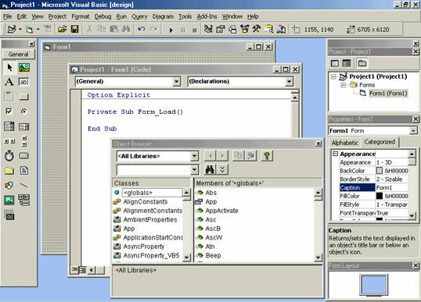This screenshot has width=421, height=302.
Task: Select the Timer control in toolbox
Action: (9, 156)
